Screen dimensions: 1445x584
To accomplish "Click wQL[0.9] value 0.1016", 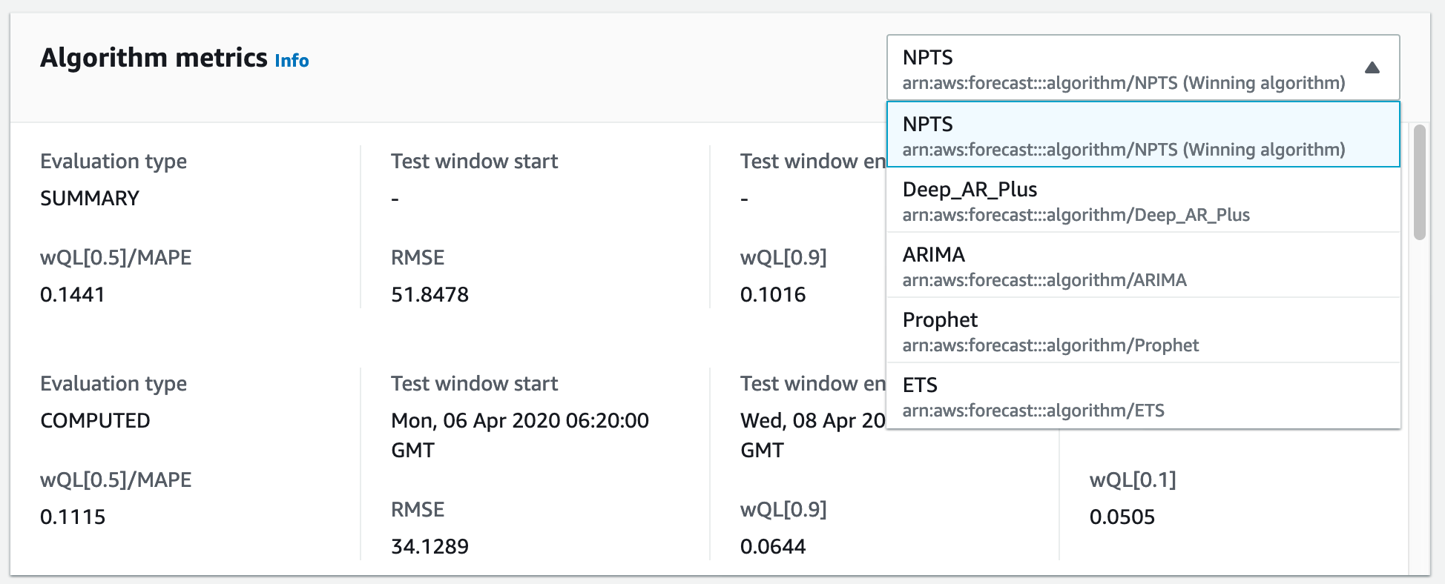I will pyautogui.click(x=773, y=294).
